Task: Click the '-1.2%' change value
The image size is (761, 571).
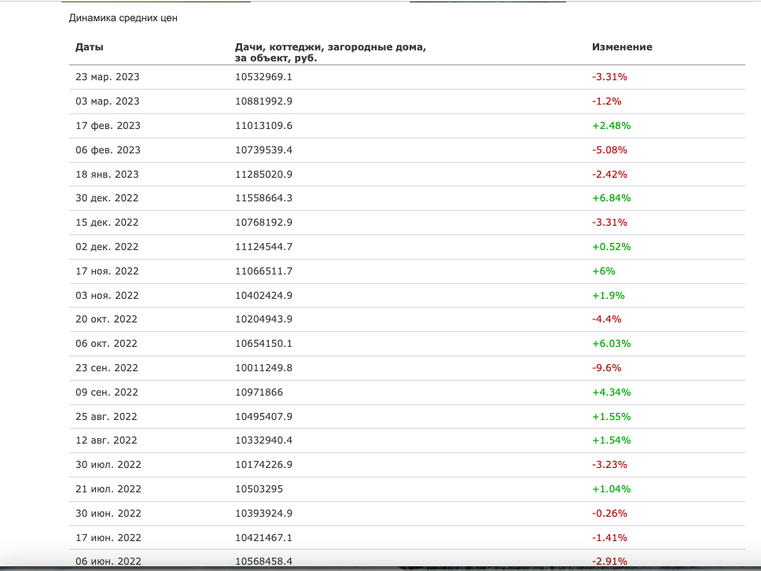Action: (607, 101)
